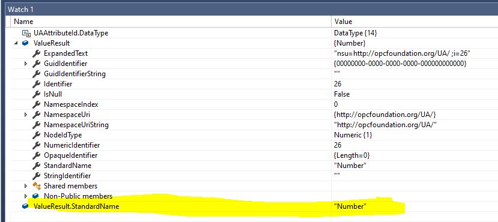Click cube icon of ValueResult.StandardName row
498x222 pixels.
tap(25, 206)
